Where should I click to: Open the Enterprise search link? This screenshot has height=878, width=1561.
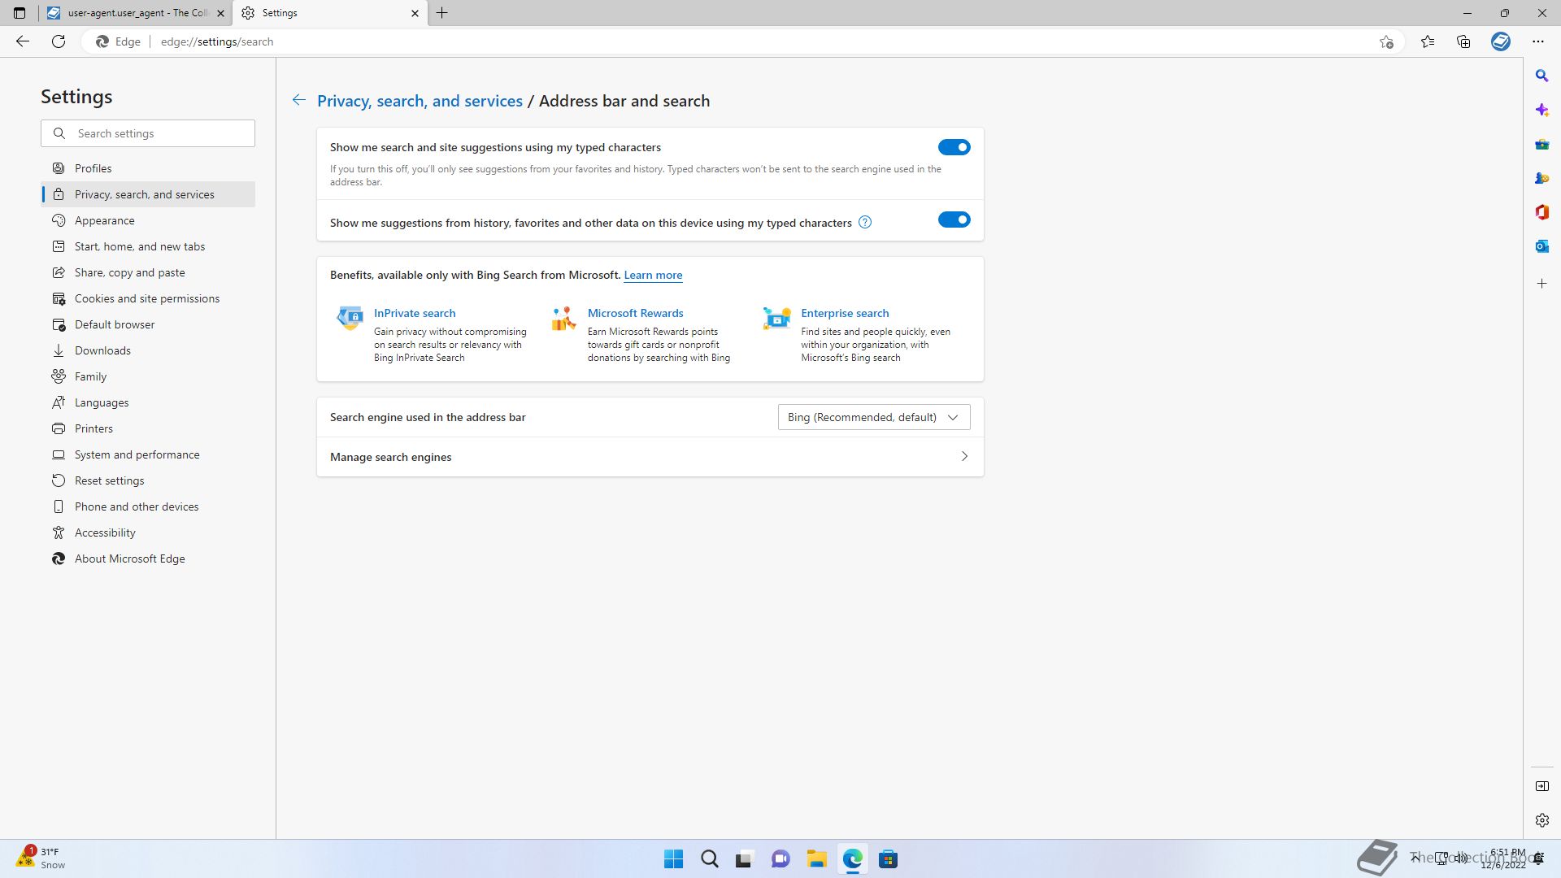point(845,313)
